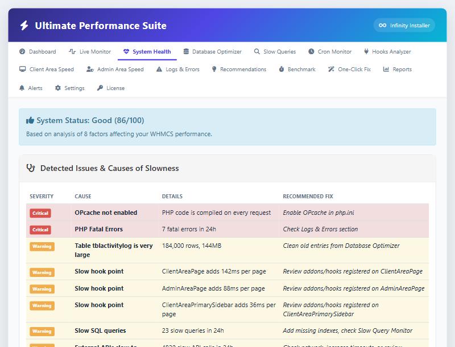
Task: Open the Alerts tab
Action: (x=31, y=88)
